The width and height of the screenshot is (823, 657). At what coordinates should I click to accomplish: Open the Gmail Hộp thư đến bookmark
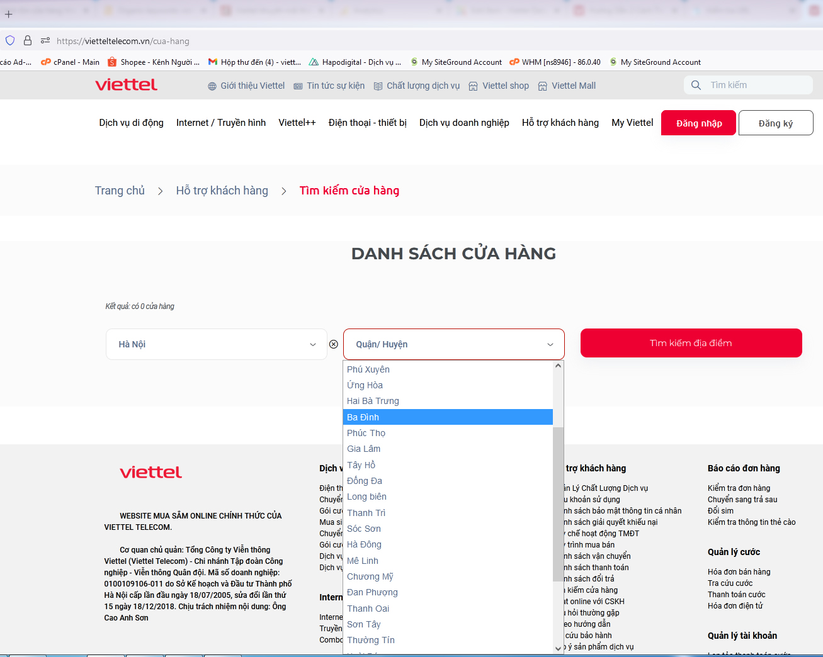point(254,62)
